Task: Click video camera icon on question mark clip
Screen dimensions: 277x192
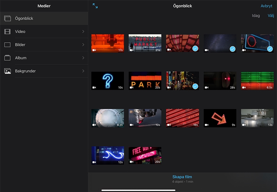Action: click(94, 87)
